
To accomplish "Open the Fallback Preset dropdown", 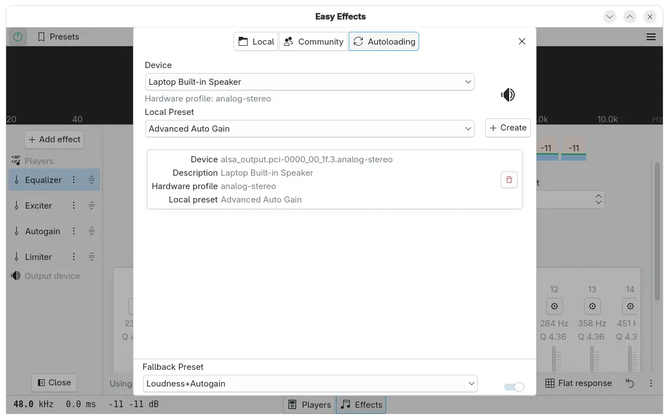I will 310,384.
